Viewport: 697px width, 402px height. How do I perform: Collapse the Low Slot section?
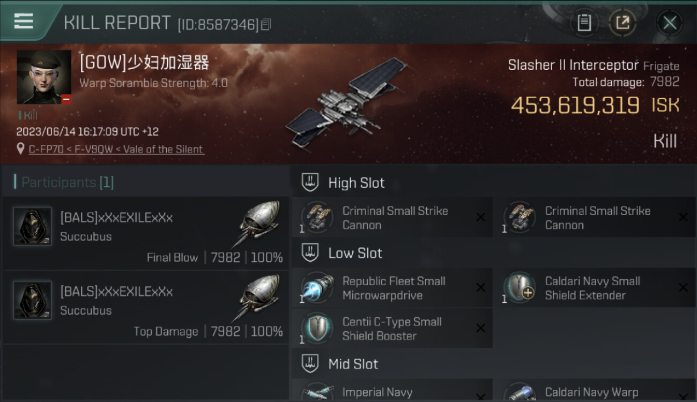(x=310, y=253)
